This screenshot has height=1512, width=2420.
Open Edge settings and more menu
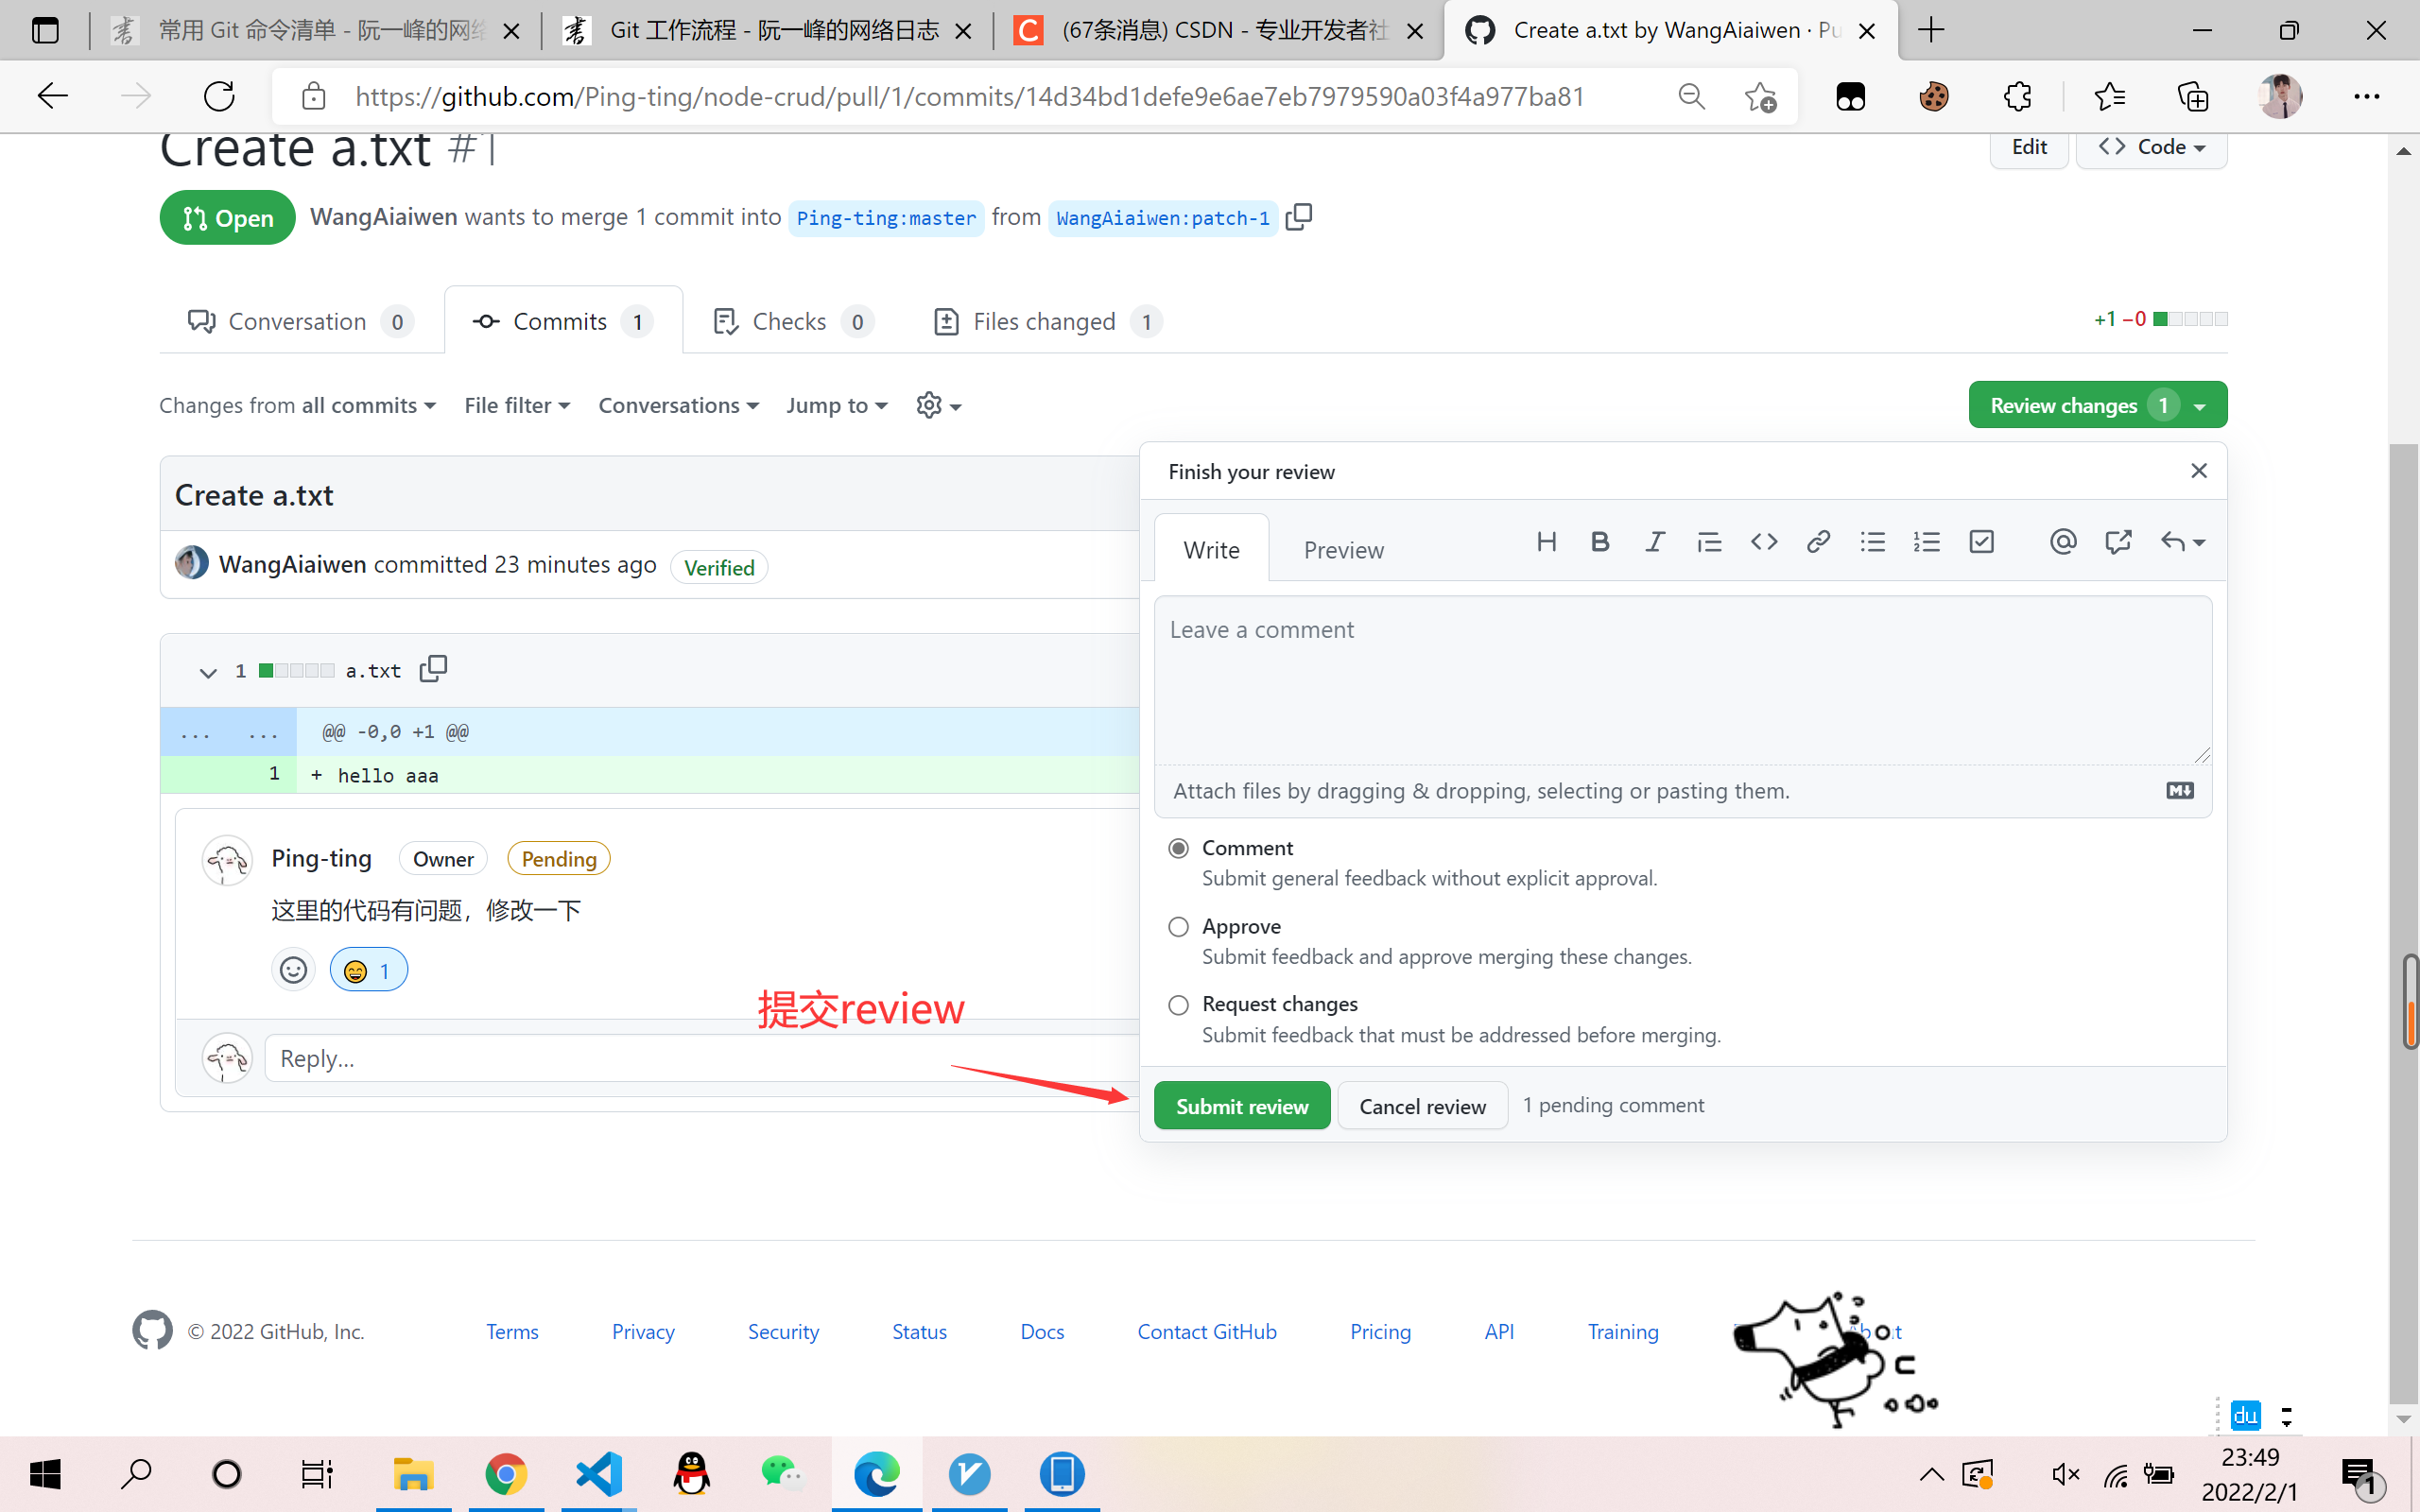click(x=2366, y=97)
